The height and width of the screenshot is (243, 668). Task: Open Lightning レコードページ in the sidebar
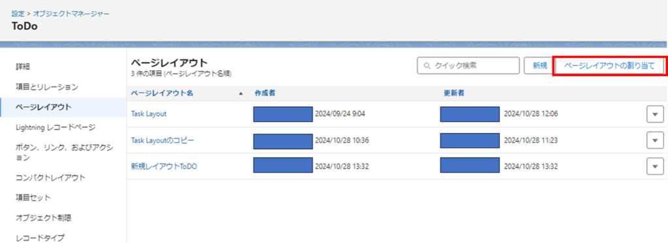pos(55,127)
